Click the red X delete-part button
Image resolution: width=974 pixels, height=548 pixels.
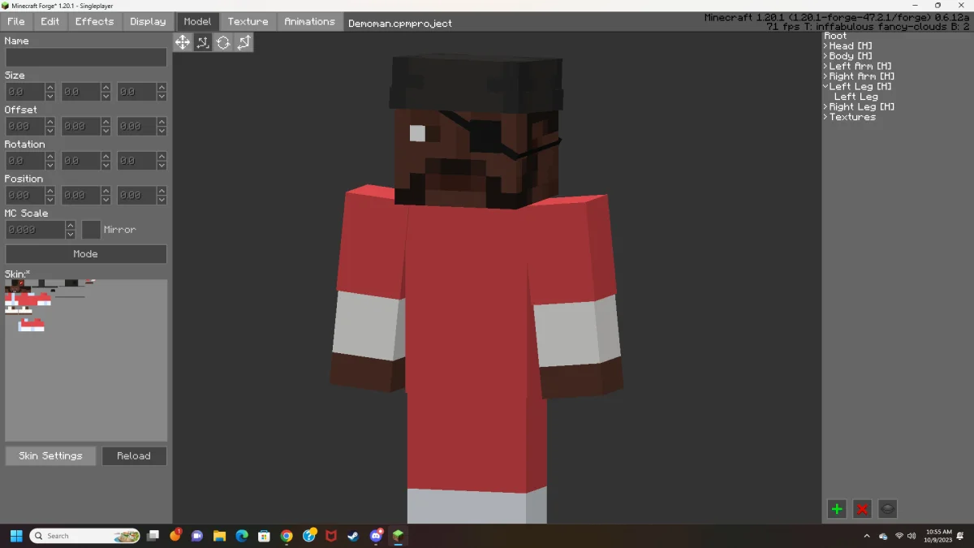coord(862,509)
